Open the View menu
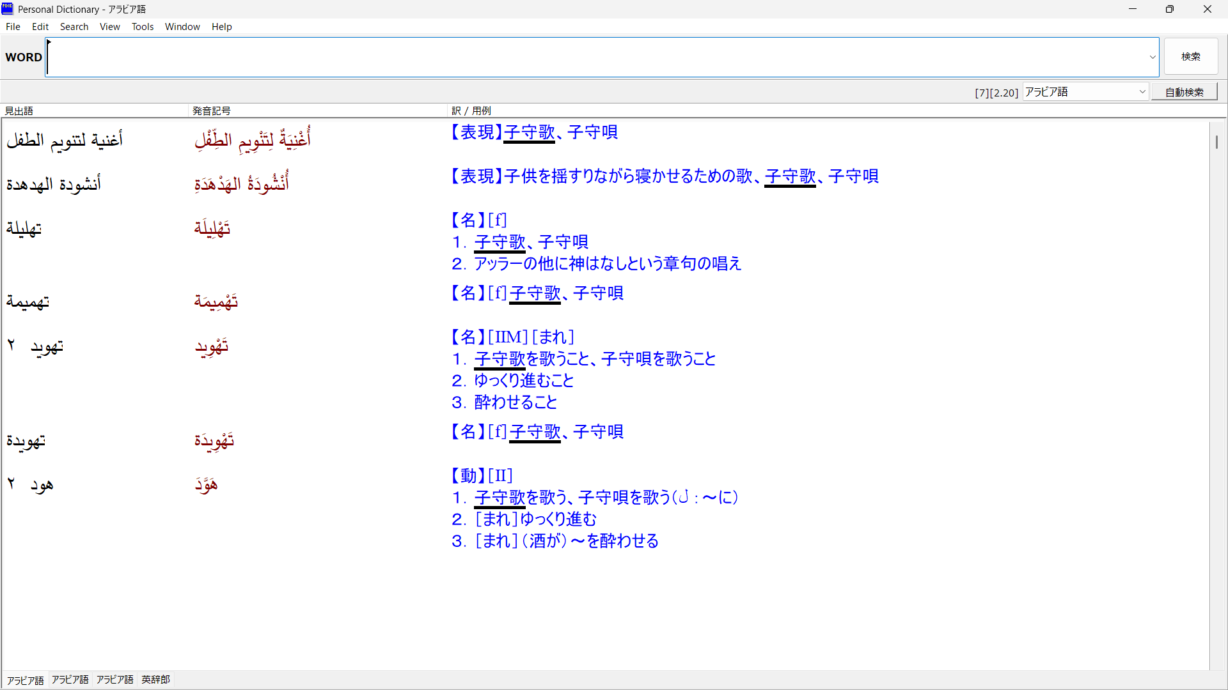The width and height of the screenshot is (1228, 690). pyautogui.click(x=109, y=27)
